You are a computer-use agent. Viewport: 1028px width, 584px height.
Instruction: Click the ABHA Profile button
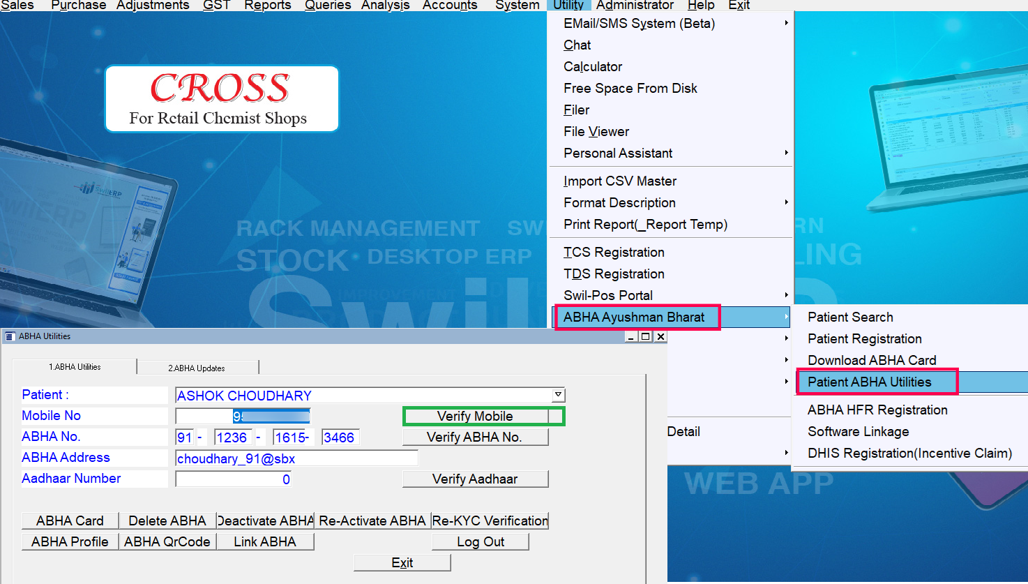click(70, 541)
